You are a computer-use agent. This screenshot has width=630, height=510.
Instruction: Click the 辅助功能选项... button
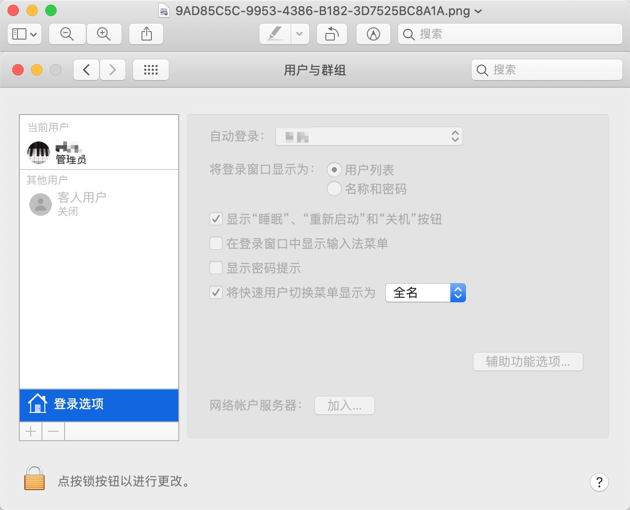(528, 362)
